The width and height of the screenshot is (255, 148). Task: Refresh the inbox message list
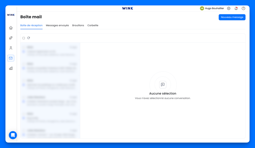[x=29, y=38]
